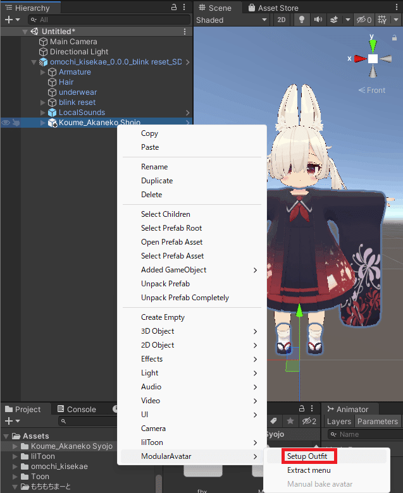Click the Project search by label icon

point(274,421)
